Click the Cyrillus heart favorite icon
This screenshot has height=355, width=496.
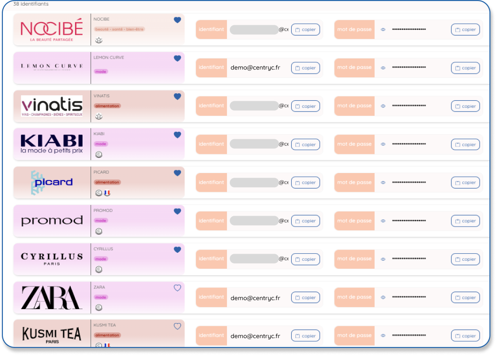click(177, 250)
